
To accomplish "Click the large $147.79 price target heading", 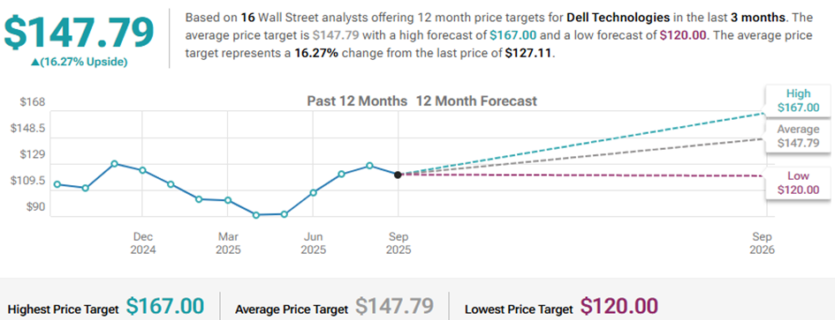I will (x=79, y=32).
